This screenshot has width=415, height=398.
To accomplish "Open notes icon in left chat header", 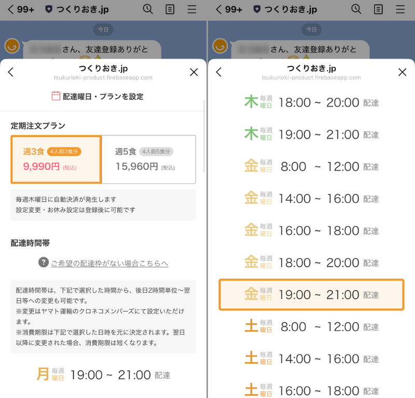I will click(x=170, y=9).
